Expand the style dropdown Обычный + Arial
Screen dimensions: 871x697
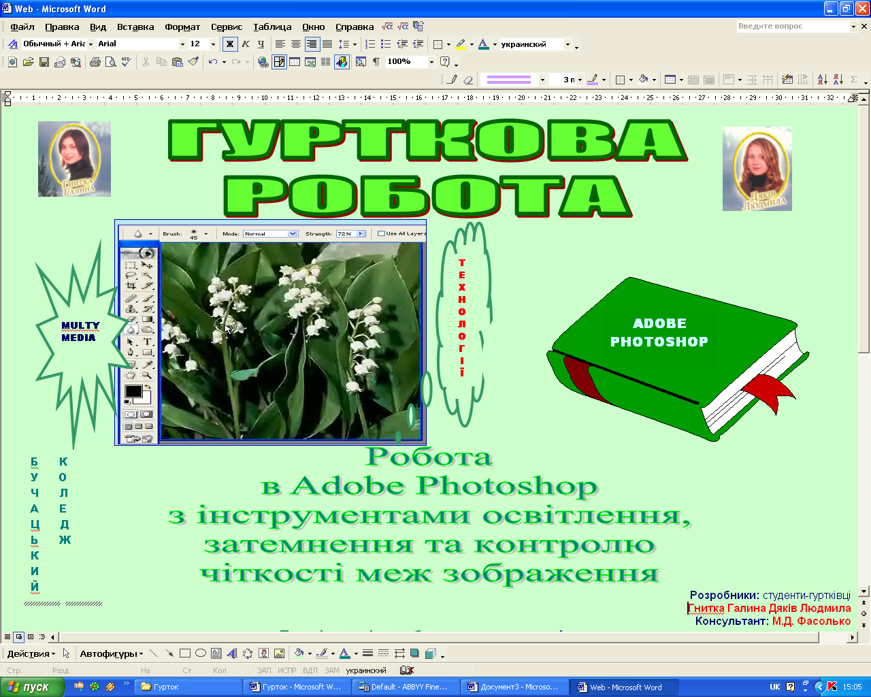pos(91,44)
